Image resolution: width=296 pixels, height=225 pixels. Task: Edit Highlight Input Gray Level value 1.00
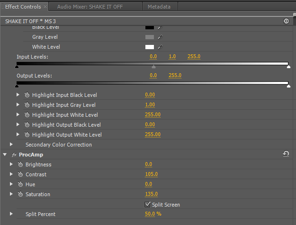[150, 105]
